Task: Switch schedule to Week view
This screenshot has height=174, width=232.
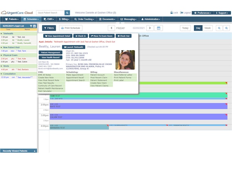Action: (x=208, y=28)
